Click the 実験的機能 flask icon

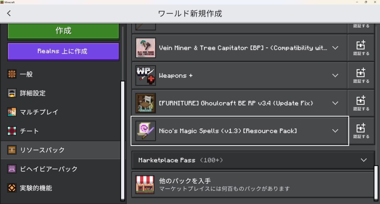click(12, 188)
